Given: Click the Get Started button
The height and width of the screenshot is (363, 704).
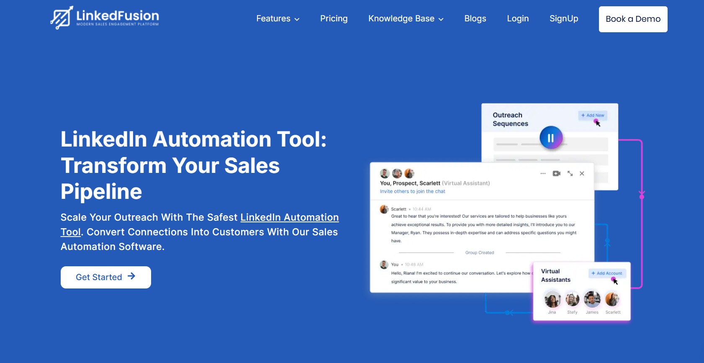Looking at the screenshot, I should pyautogui.click(x=106, y=277).
